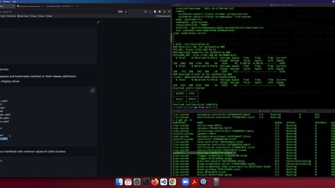335x188 pixels.
Task: Click the source-controller pod row
Action: pyautogui.click(x=254, y=150)
